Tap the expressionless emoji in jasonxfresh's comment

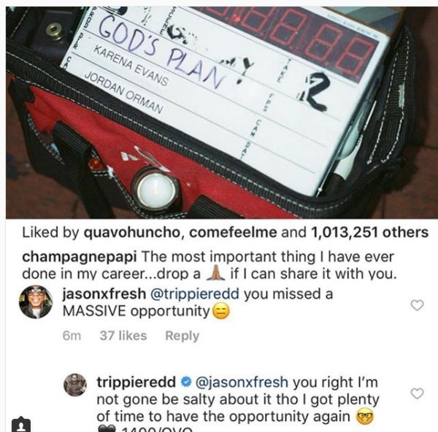[221, 311]
